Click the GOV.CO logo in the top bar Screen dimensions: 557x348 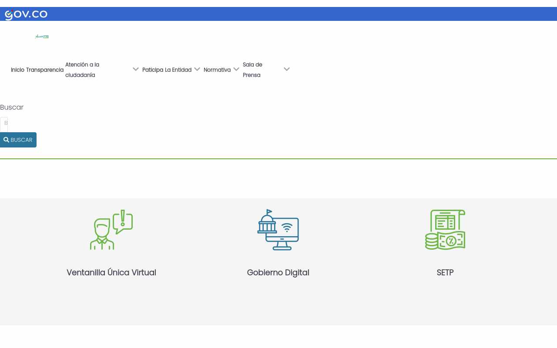click(x=26, y=14)
